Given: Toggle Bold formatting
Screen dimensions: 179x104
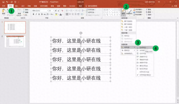Looking at the screenshot, I should (33, 14).
